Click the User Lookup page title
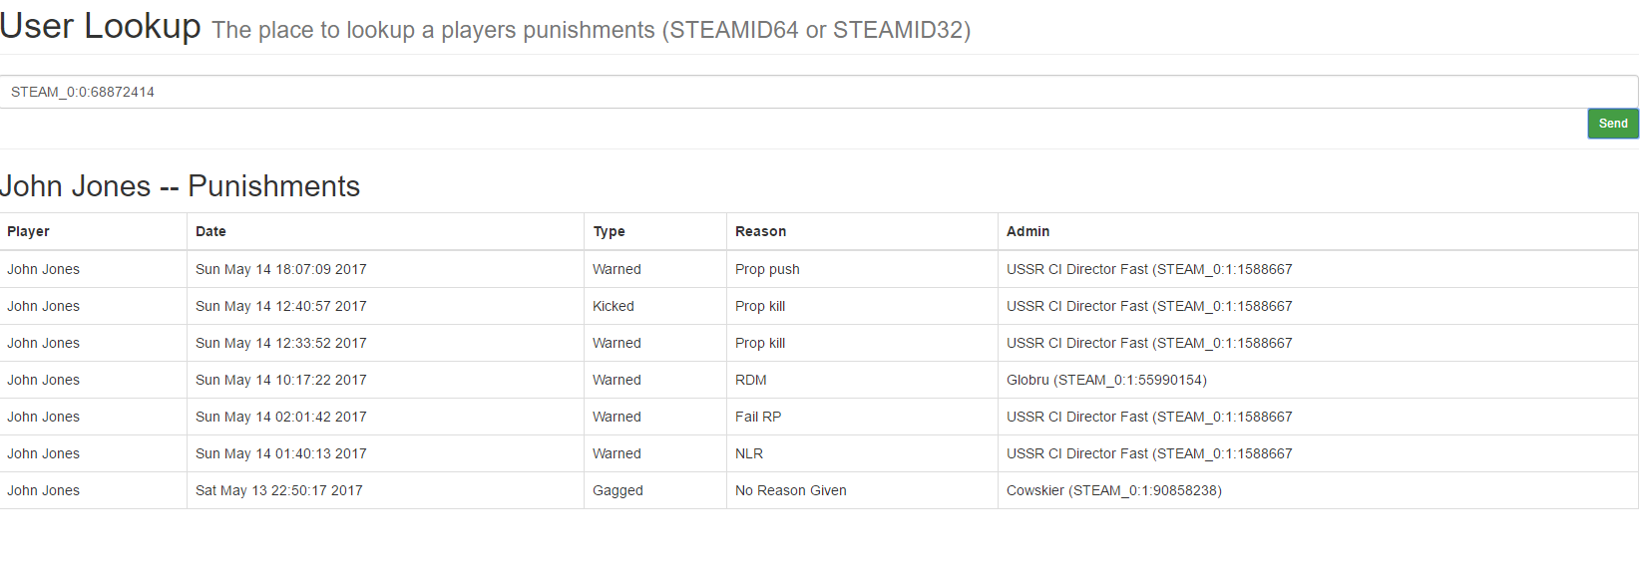Screen dimensions: 1643x572 pyautogui.click(x=101, y=26)
